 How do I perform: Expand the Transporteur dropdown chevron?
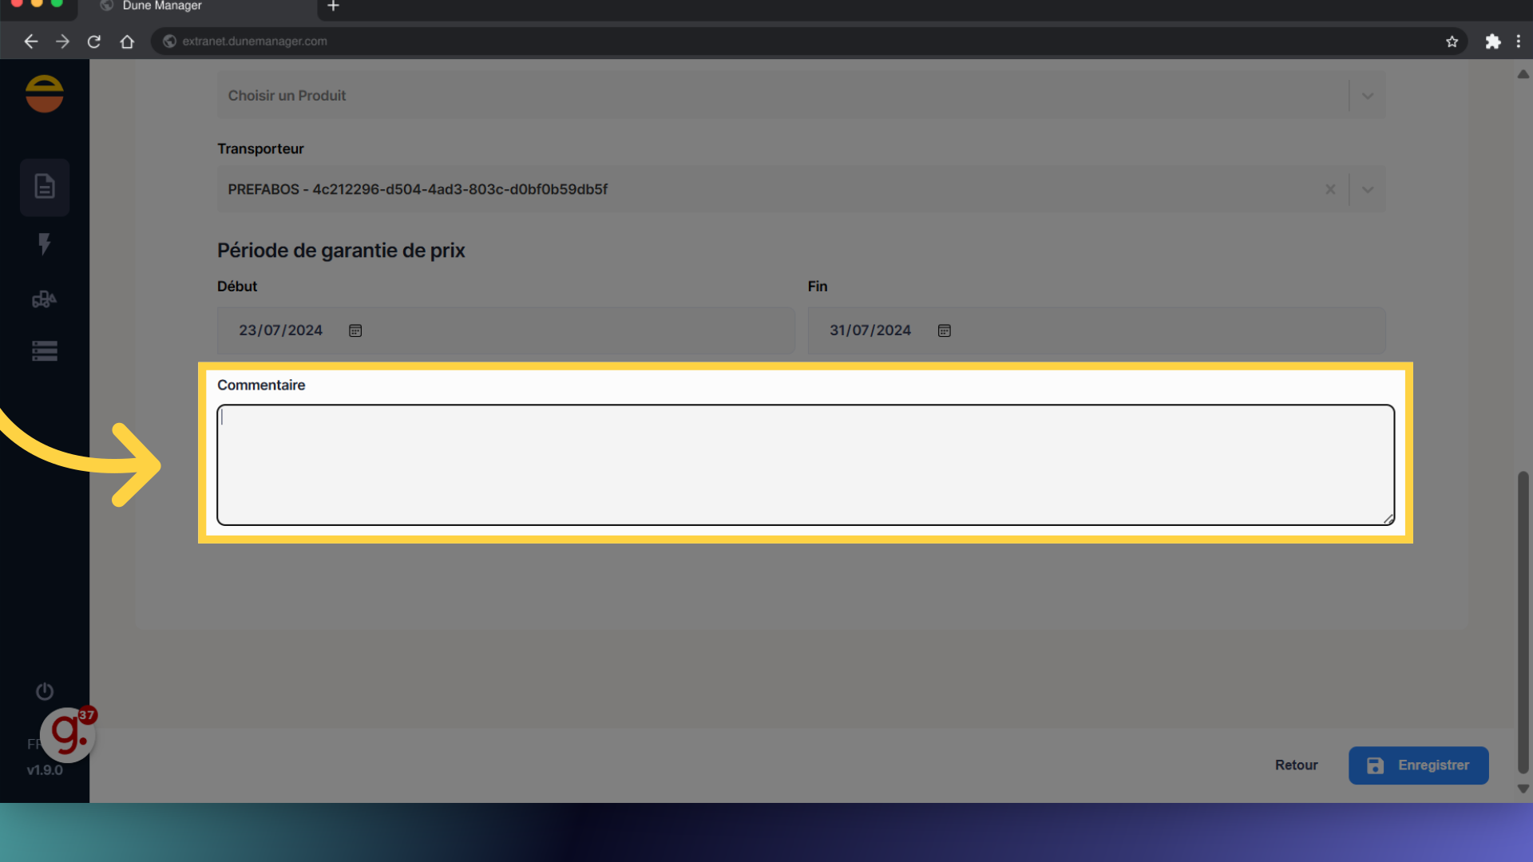coord(1368,189)
